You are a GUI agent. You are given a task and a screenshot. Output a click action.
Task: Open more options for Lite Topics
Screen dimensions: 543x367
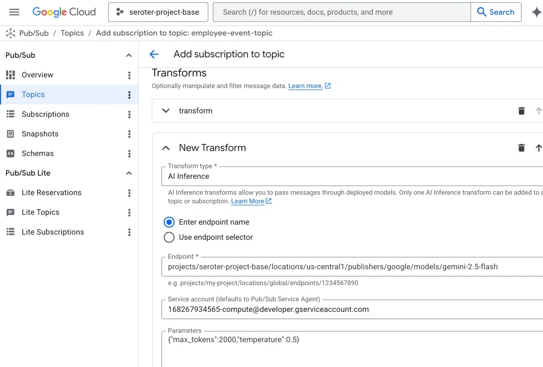coord(130,213)
